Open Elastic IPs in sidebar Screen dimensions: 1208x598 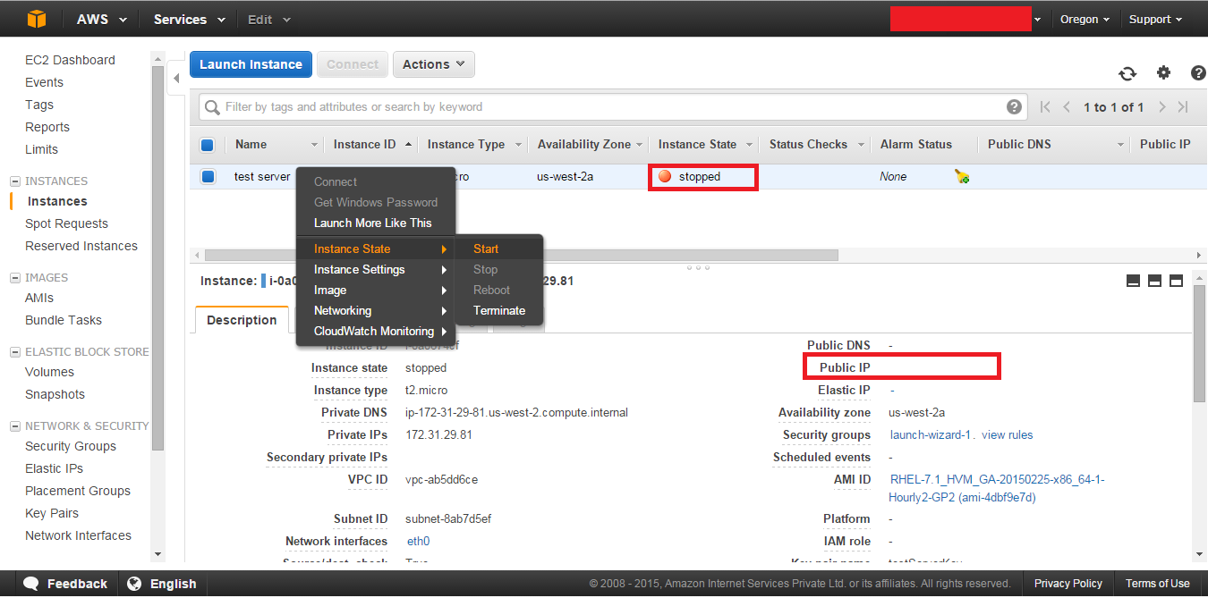coord(54,468)
